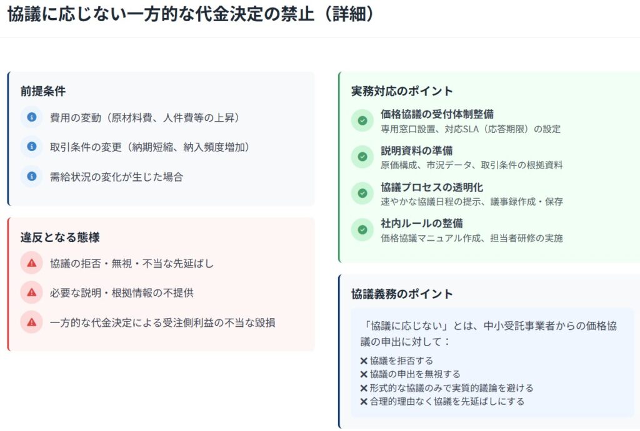Click green check icon beside 協議プロセスの透明化
The image size is (640, 431).
pos(362,193)
